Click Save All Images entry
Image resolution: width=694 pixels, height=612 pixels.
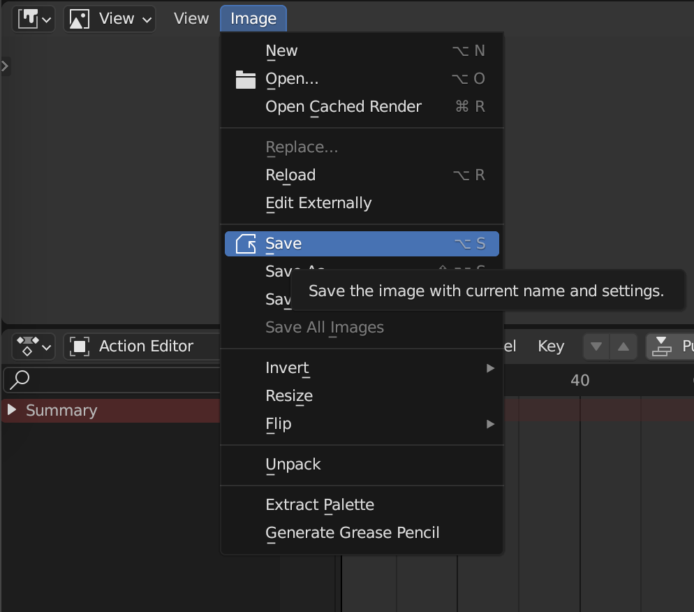[x=362, y=327]
